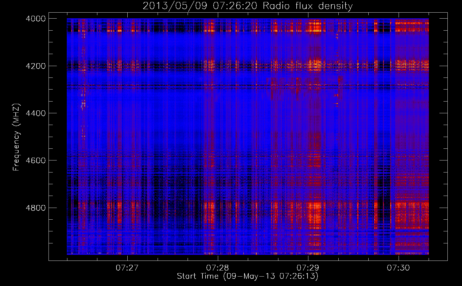Select the 4600 frequency axis label
The width and height of the screenshot is (462, 286).
pos(36,160)
